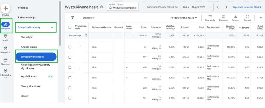Open the date range dropdown
265x108 pixels.
(x=197, y=7)
